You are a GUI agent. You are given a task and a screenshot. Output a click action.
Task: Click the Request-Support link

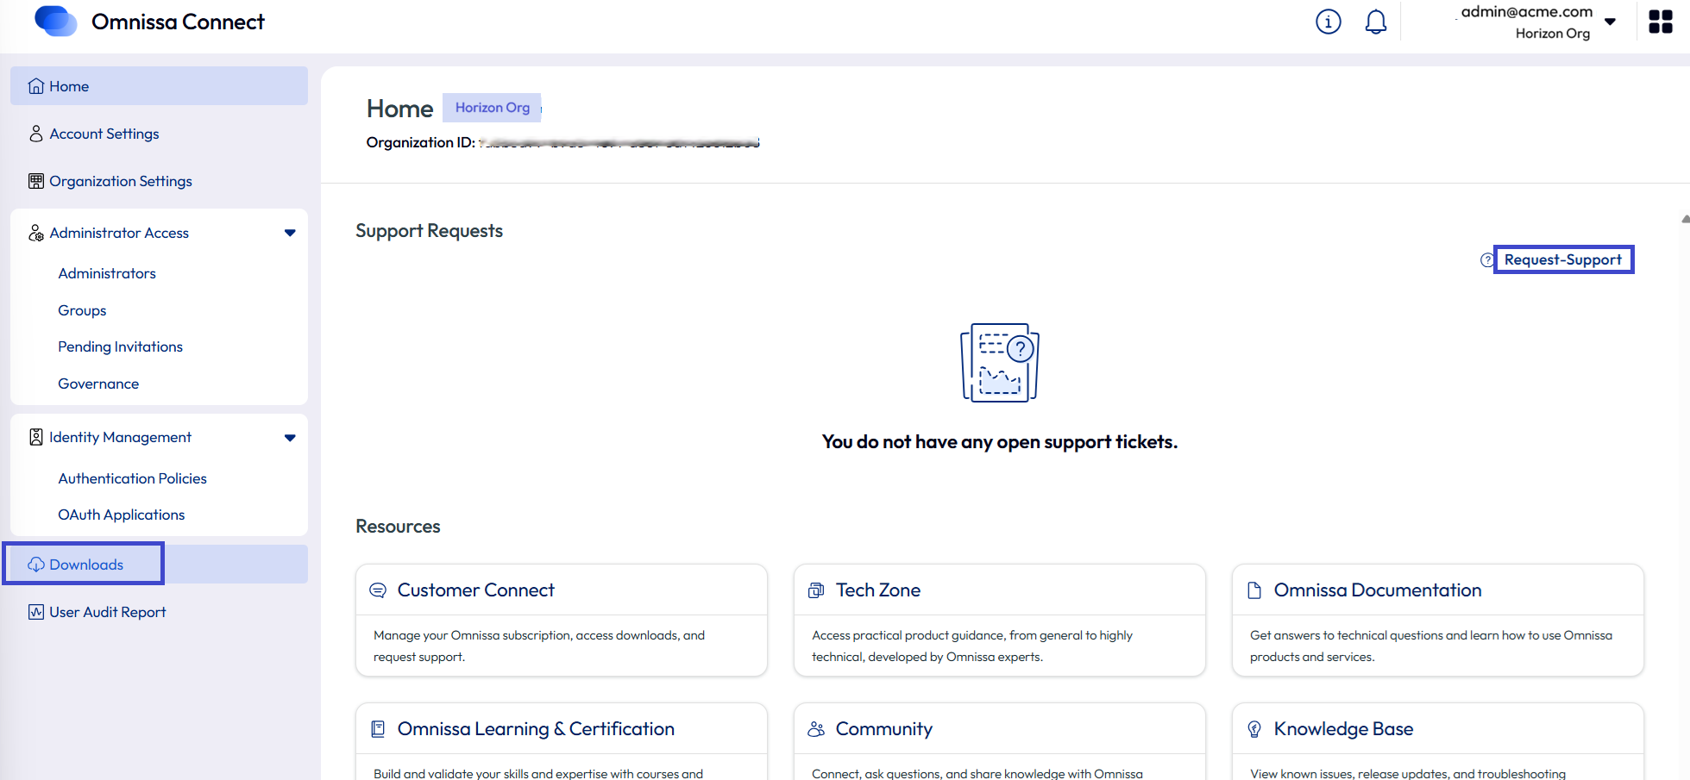point(1562,259)
